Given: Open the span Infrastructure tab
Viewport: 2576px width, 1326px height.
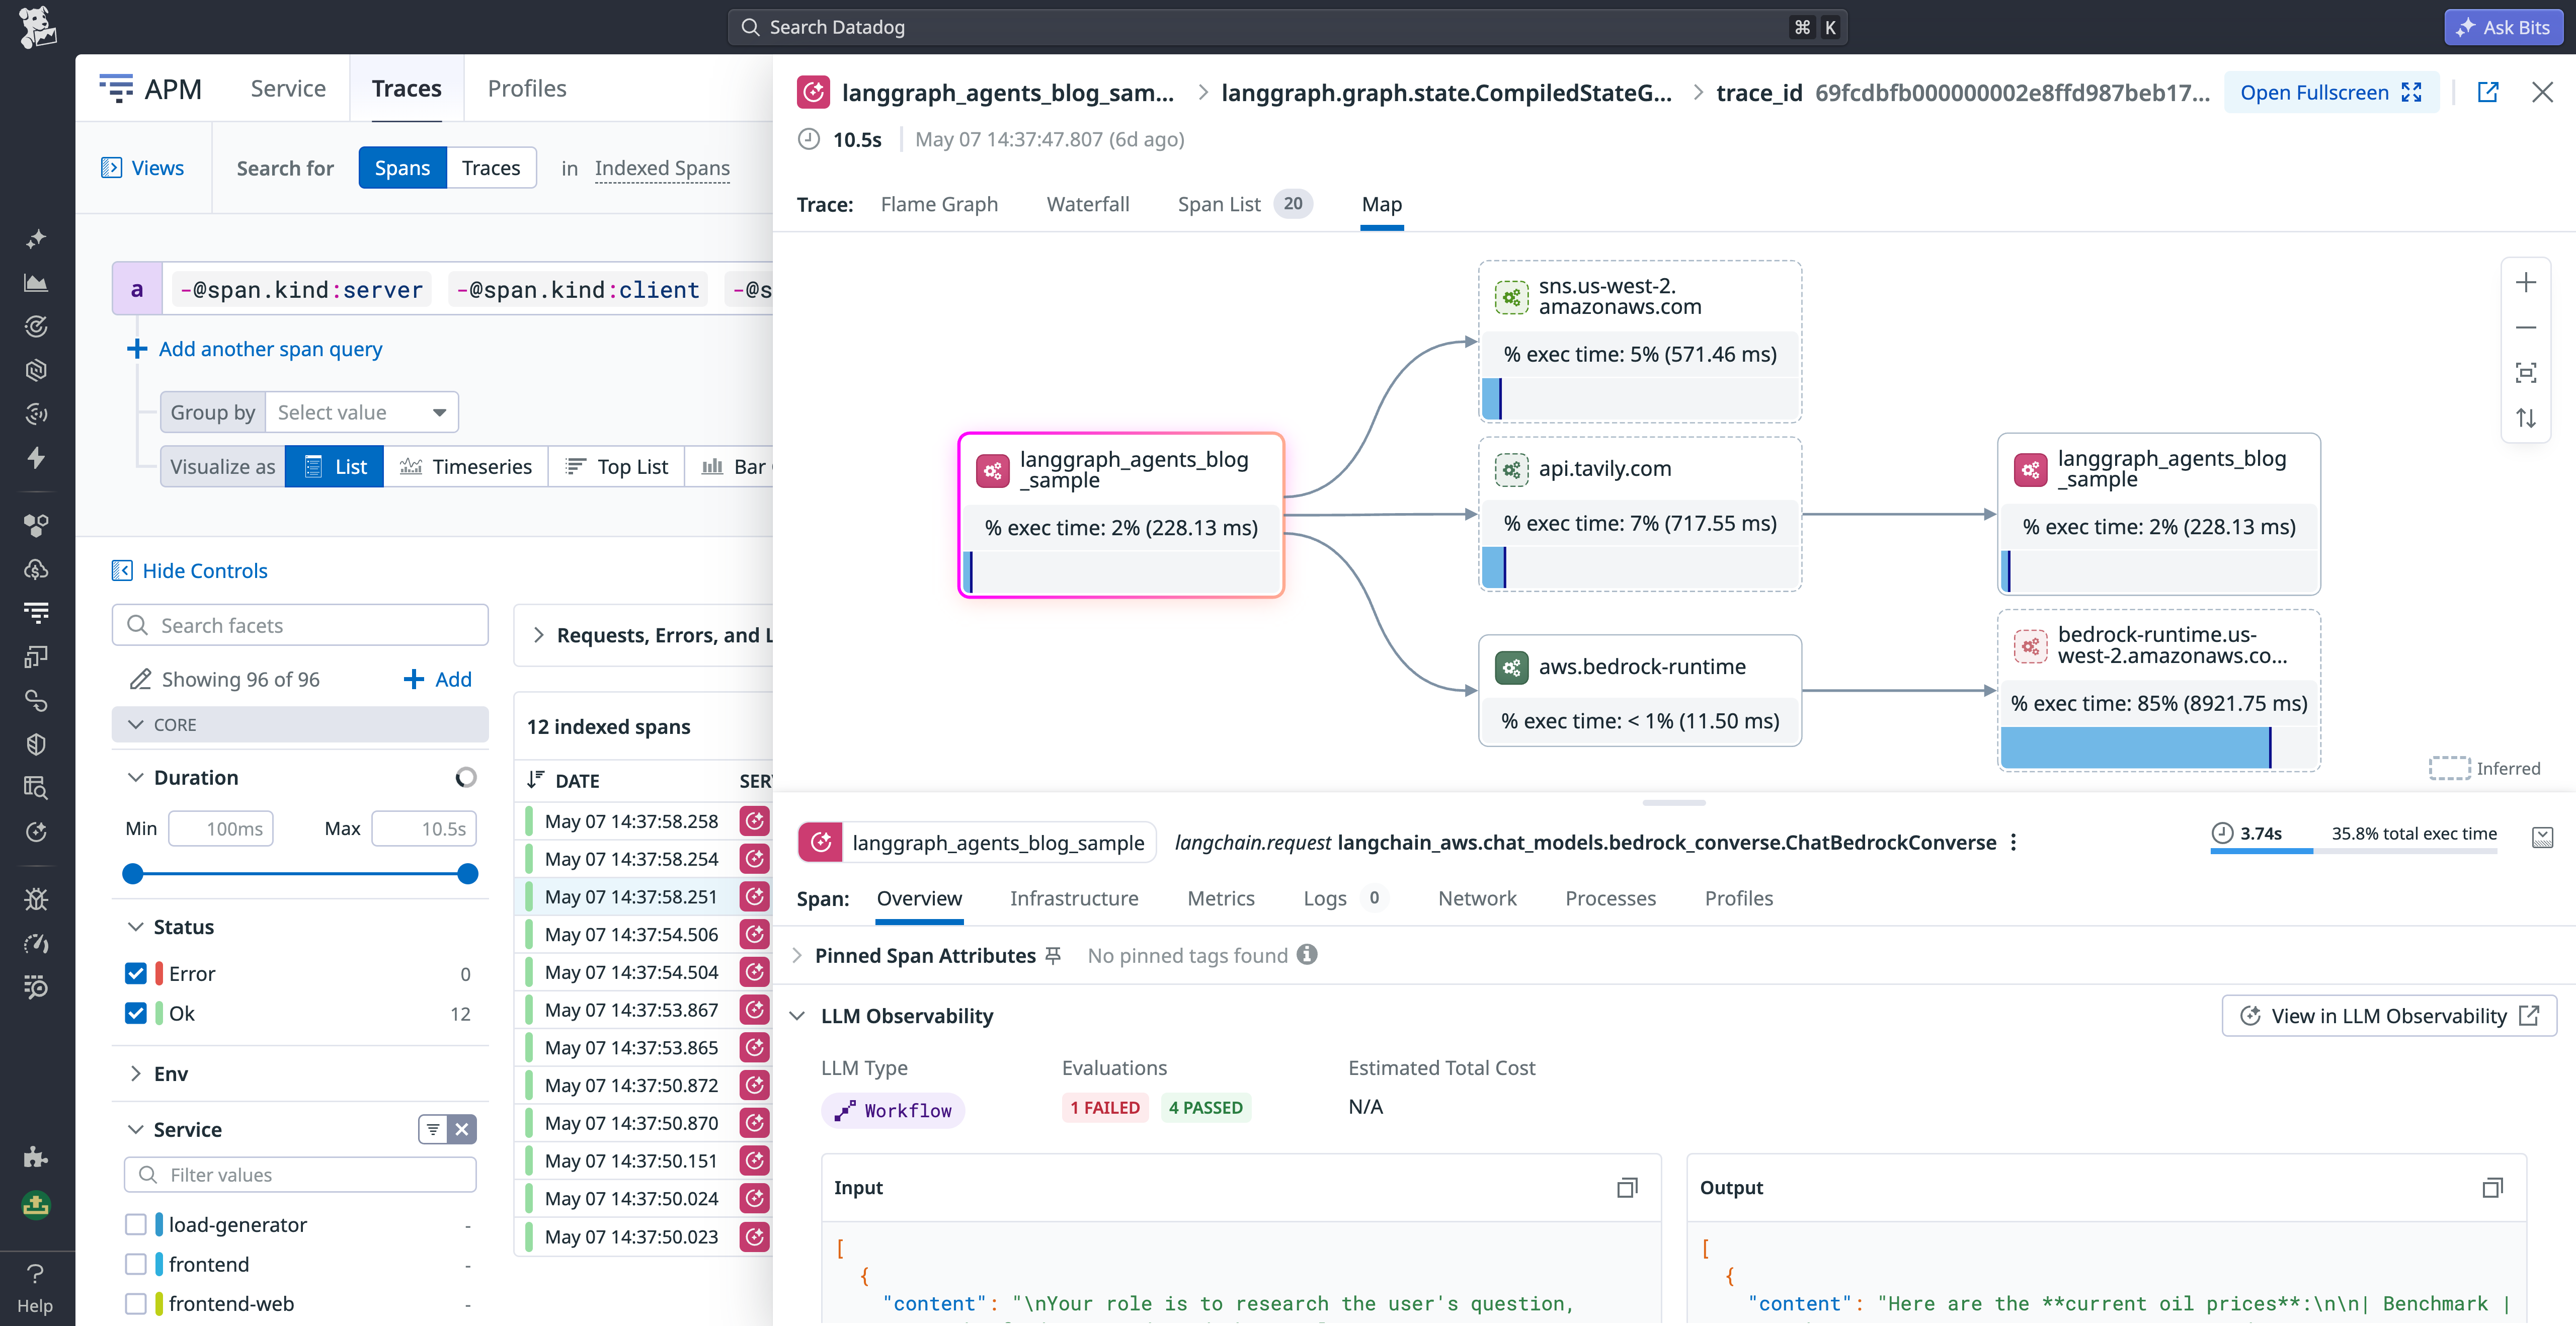Looking at the screenshot, I should point(1074,898).
